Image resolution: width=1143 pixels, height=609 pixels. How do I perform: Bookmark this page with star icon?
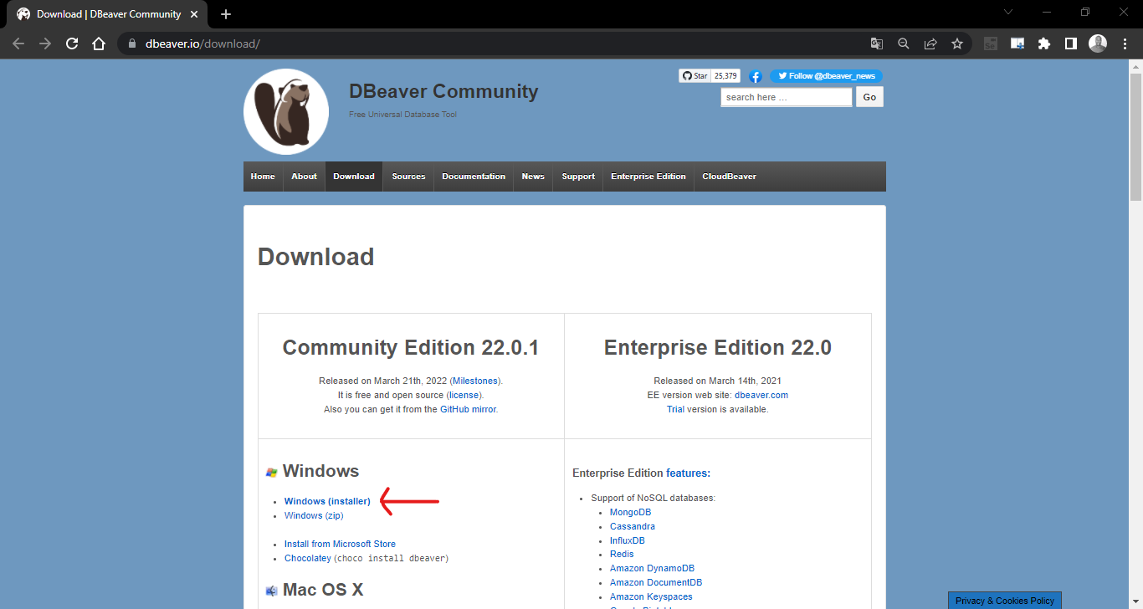point(956,43)
